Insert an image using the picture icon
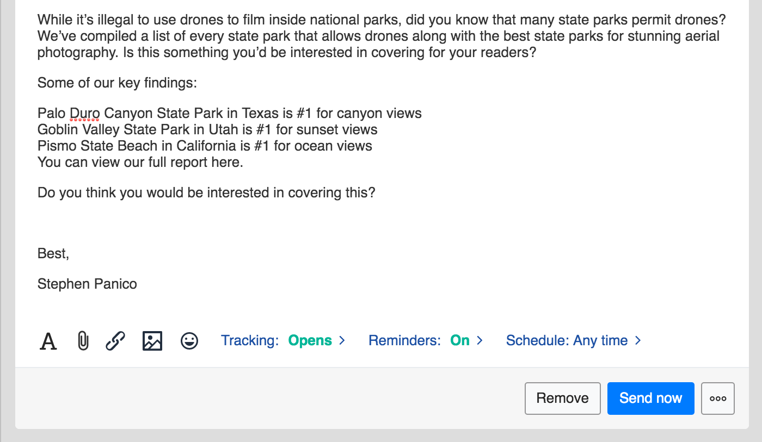This screenshot has width=762, height=442. tap(152, 341)
